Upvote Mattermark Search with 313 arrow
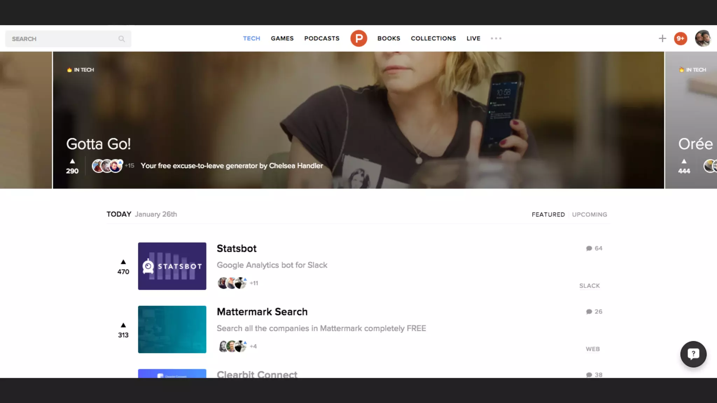 pyautogui.click(x=123, y=326)
